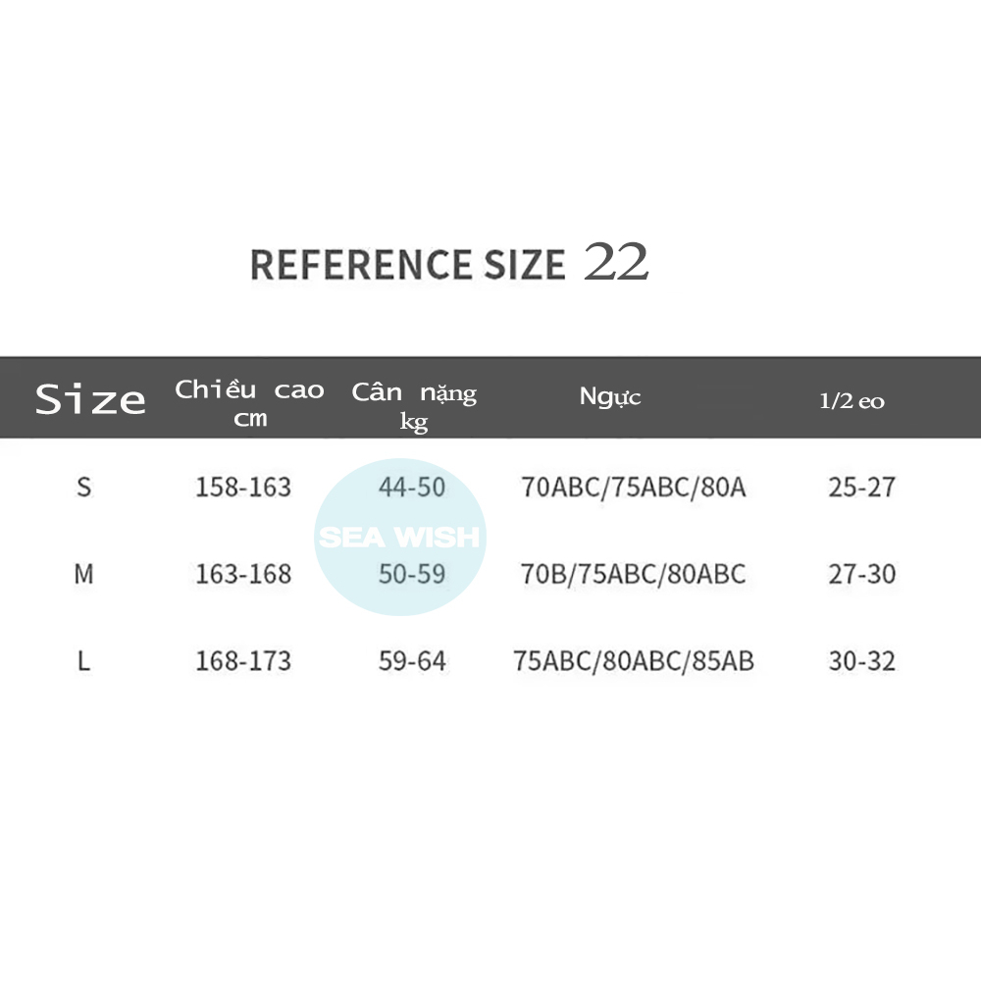Click the 70ABC/75ABC/80A bust cell
Viewport: 981px width, 981px height.
coord(634,487)
